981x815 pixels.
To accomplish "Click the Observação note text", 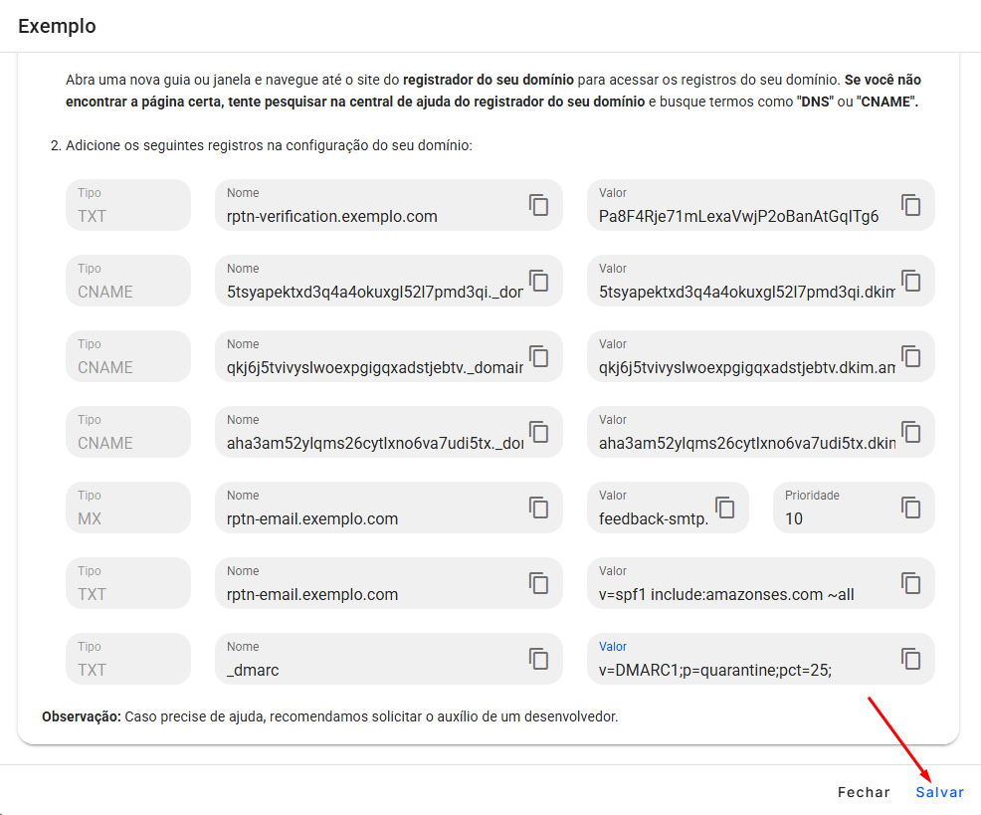I will 329,716.
